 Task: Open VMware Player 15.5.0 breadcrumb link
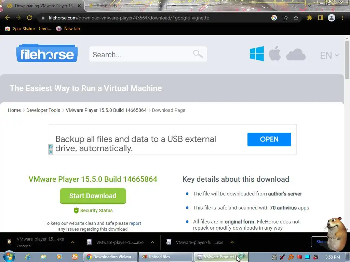[106, 110]
